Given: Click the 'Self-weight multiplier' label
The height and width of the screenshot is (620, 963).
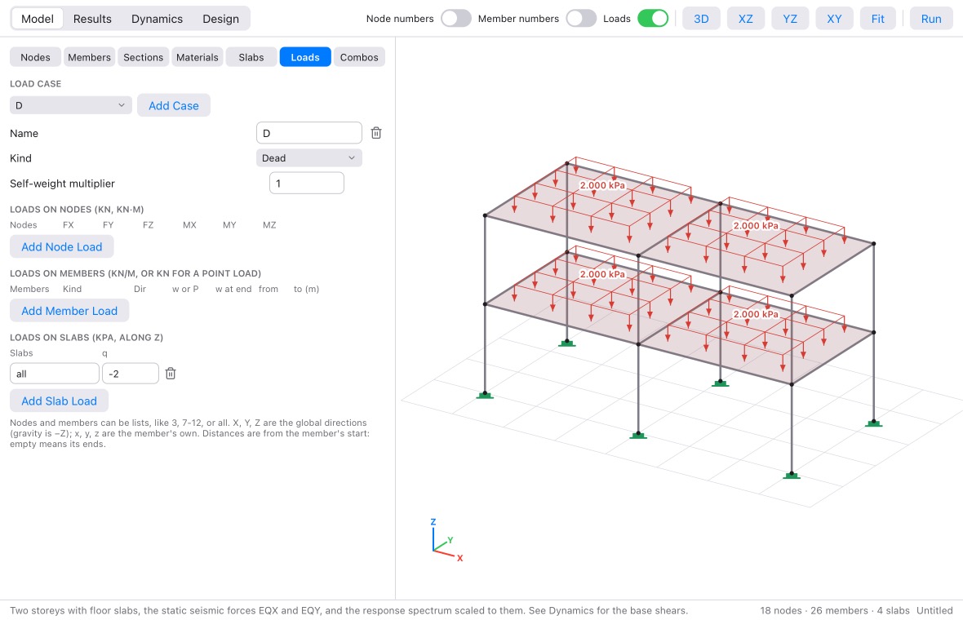Looking at the screenshot, I should [x=62, y=184].
